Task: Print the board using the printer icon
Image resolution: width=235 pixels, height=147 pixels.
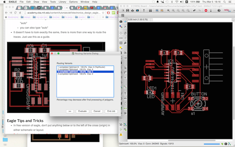Action: 132,11
